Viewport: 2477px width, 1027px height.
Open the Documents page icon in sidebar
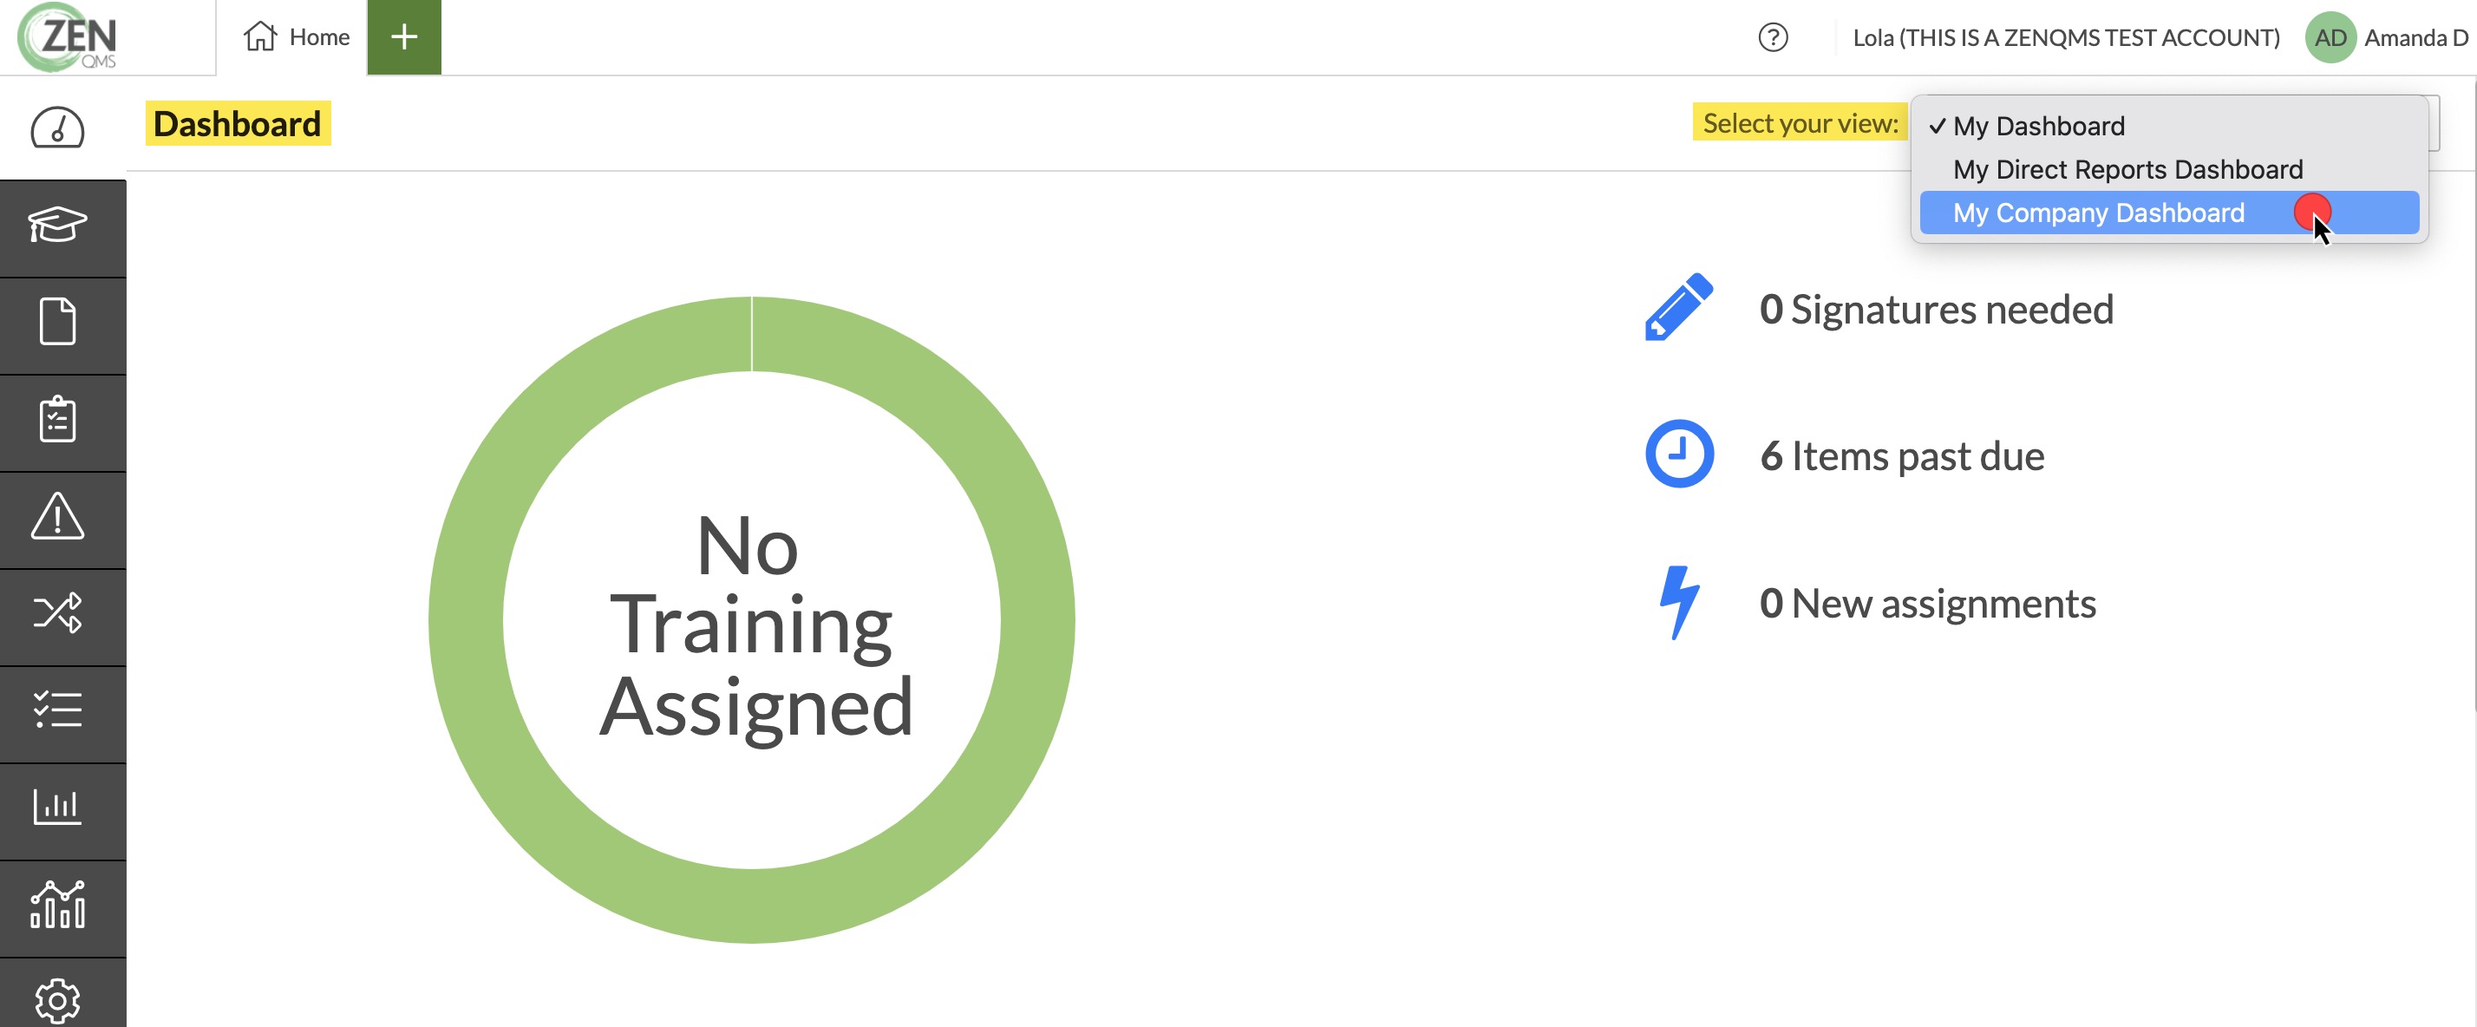[58, 321]
